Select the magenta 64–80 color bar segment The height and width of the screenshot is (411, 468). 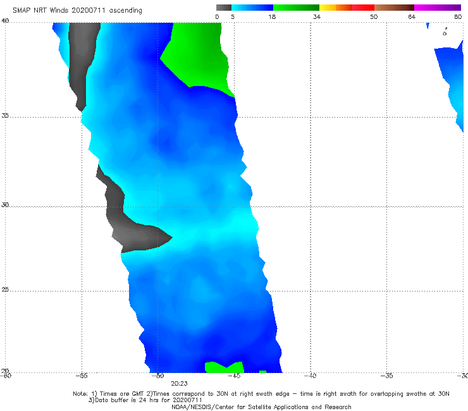tap(438, 8)
